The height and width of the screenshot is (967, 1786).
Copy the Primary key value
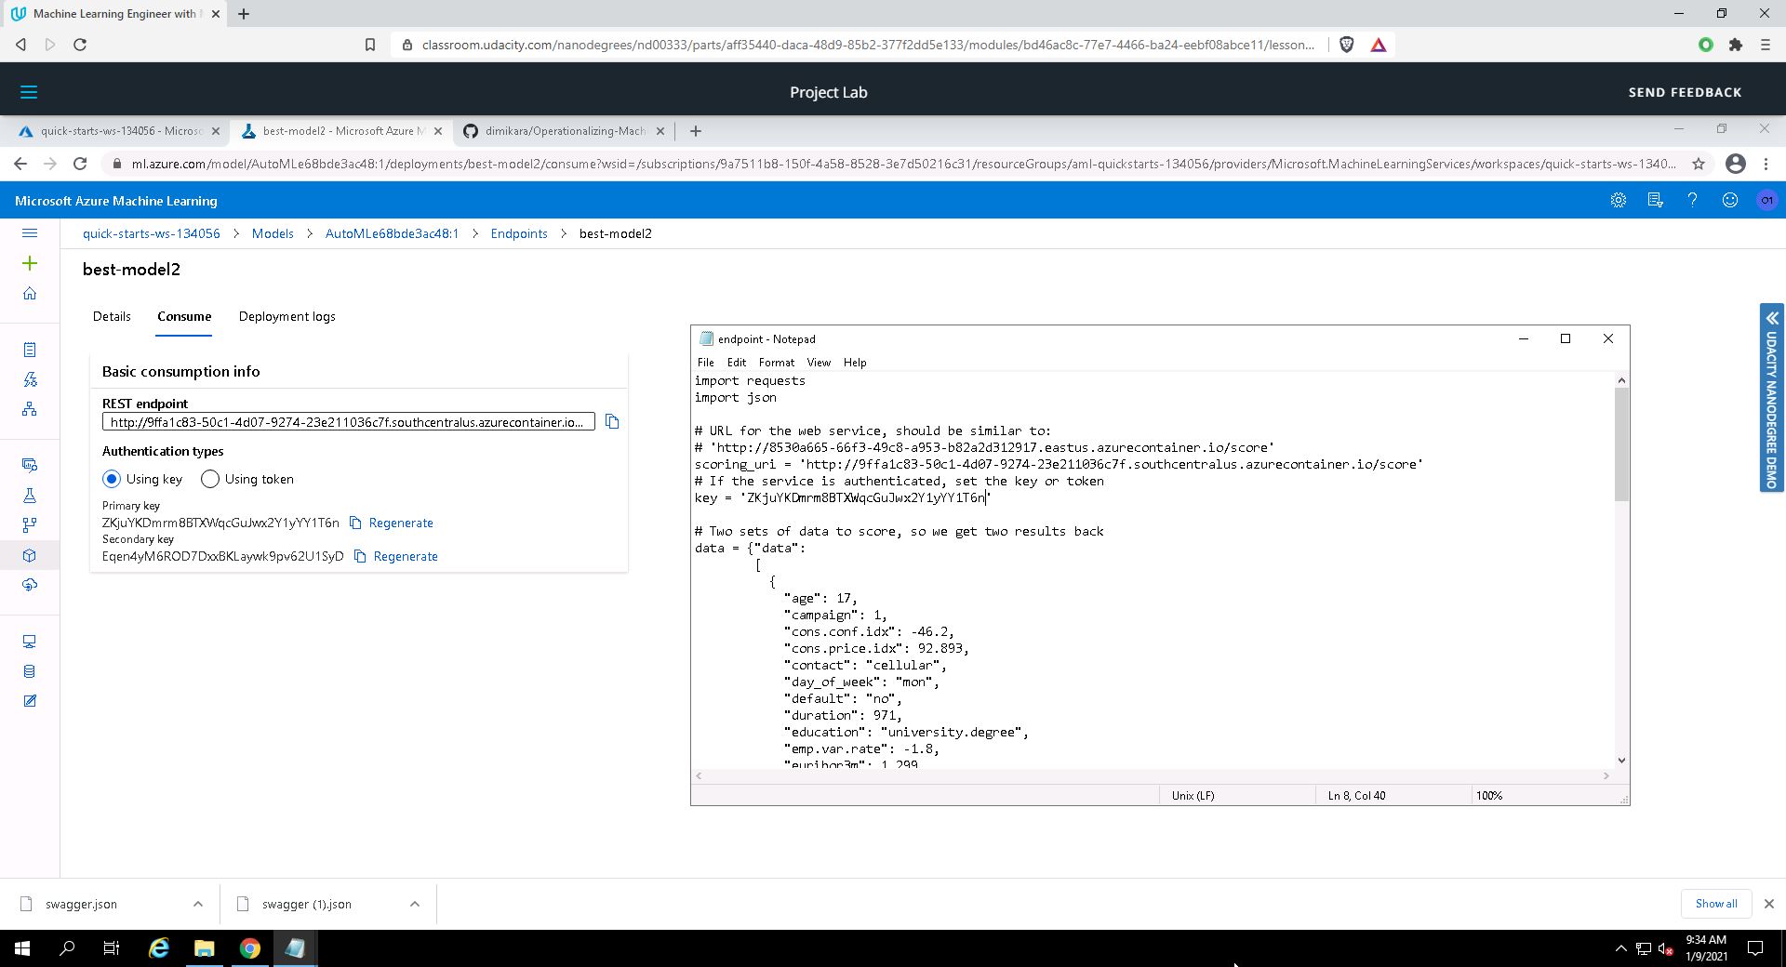pos(355,523)
